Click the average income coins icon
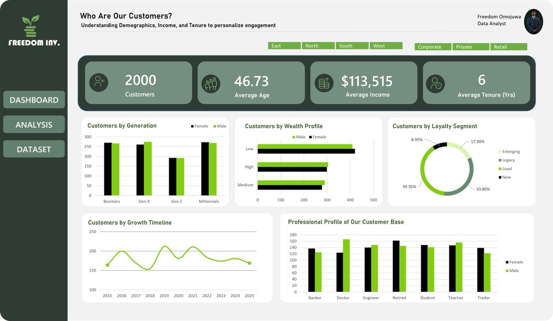The height and width of the screenshot is (321, 553). 324,84
